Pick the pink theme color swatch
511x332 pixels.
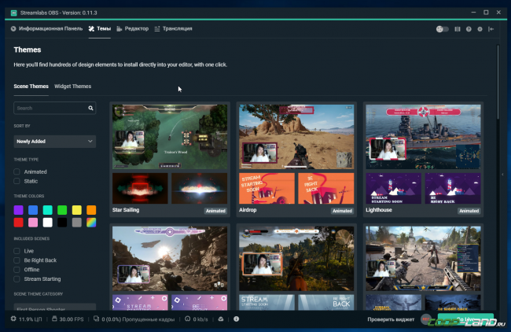tap(33, 223)
